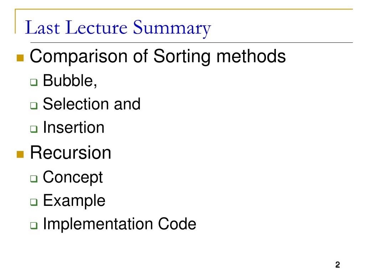This screenshot has width=365, height=274.
Task: Click the word 'Summary' in the title
Action: (x=172, y=29)
